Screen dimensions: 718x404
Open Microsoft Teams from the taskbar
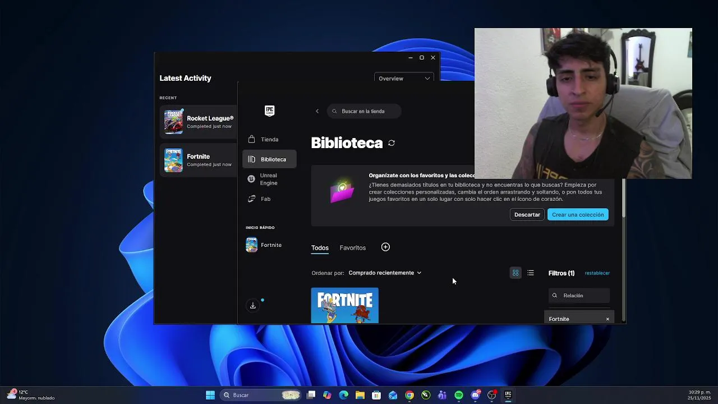click(x=442, y=395)
